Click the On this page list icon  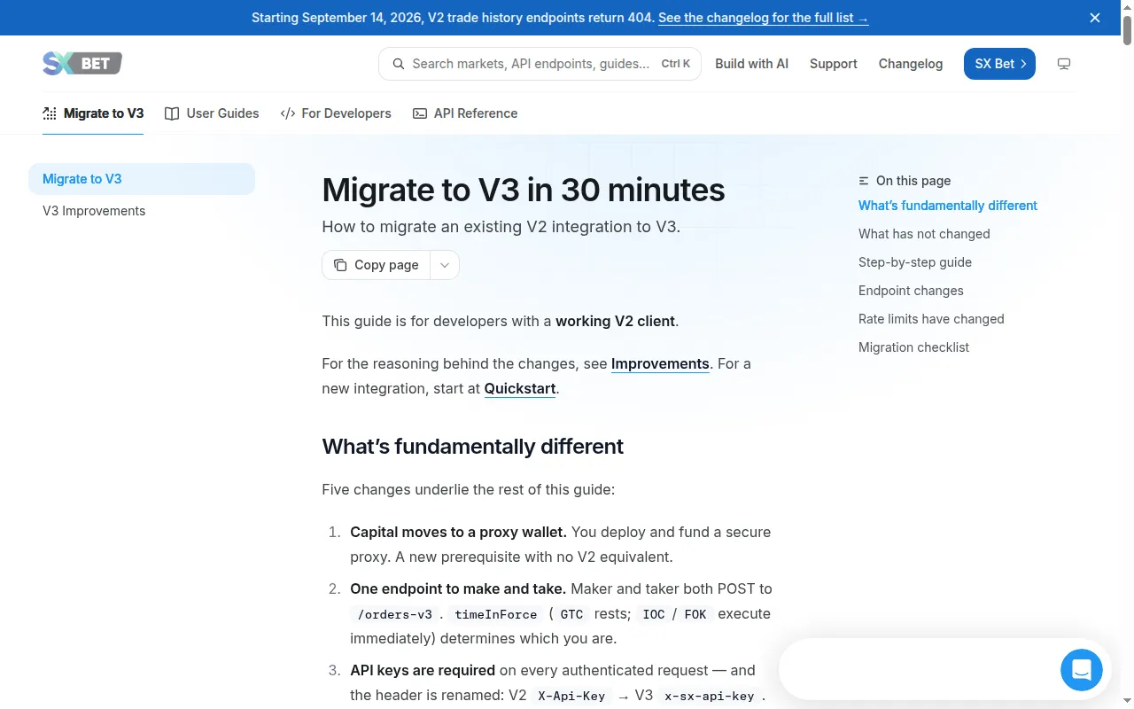[864, 181]
